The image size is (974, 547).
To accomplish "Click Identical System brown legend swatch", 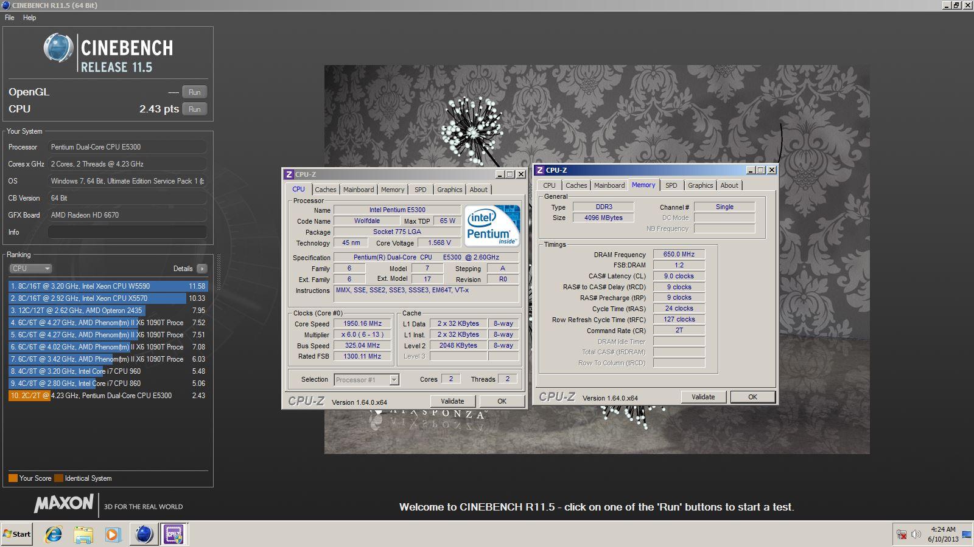I will click(58, 478).
